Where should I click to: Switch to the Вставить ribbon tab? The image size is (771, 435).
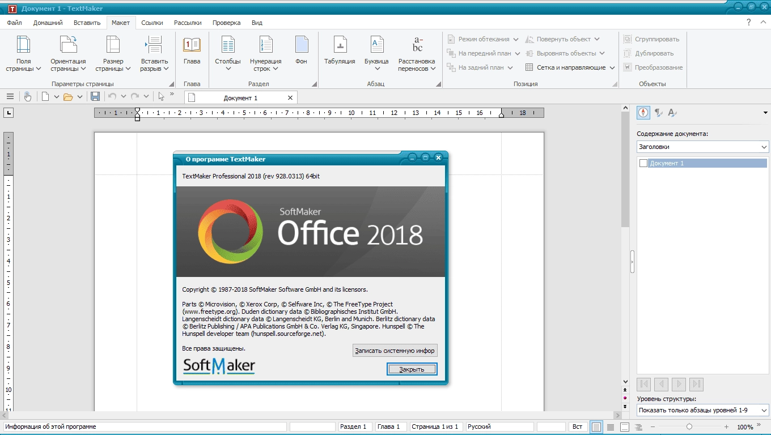click(87, 23)
